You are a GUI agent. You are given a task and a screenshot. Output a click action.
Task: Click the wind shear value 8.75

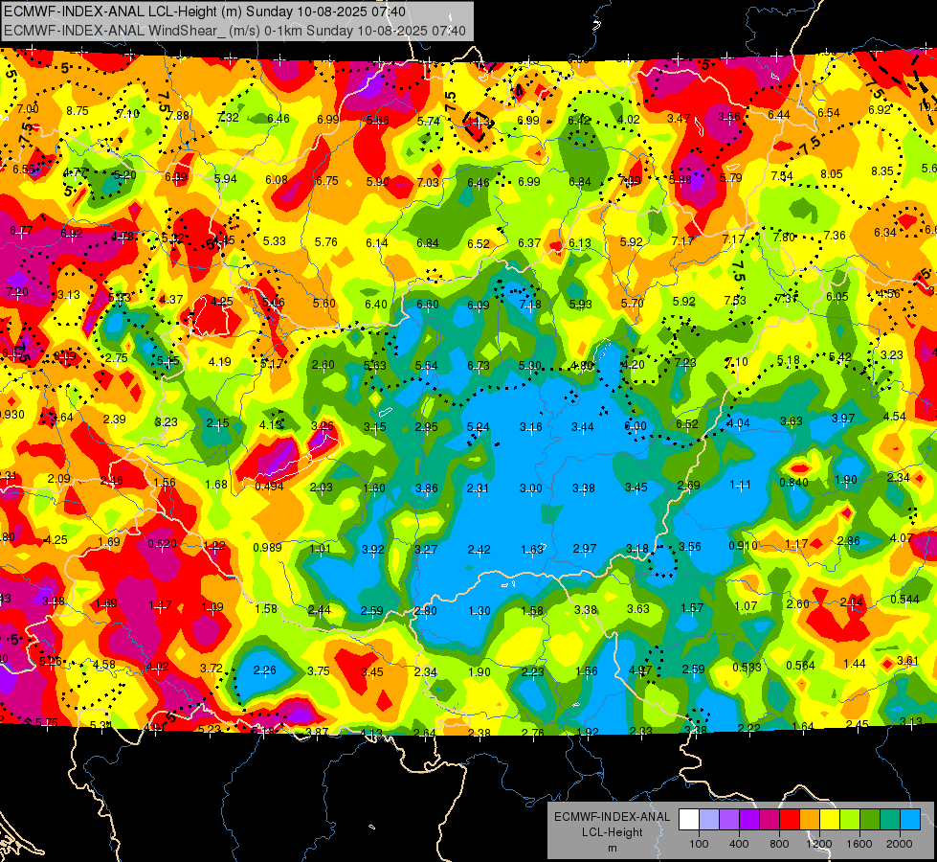[x=78, y=111]
